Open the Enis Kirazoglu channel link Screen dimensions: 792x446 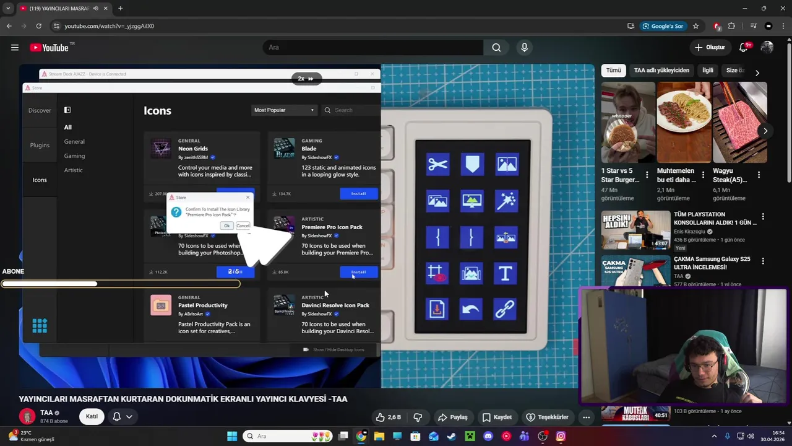pyautogui.click(x=691, y=232)
